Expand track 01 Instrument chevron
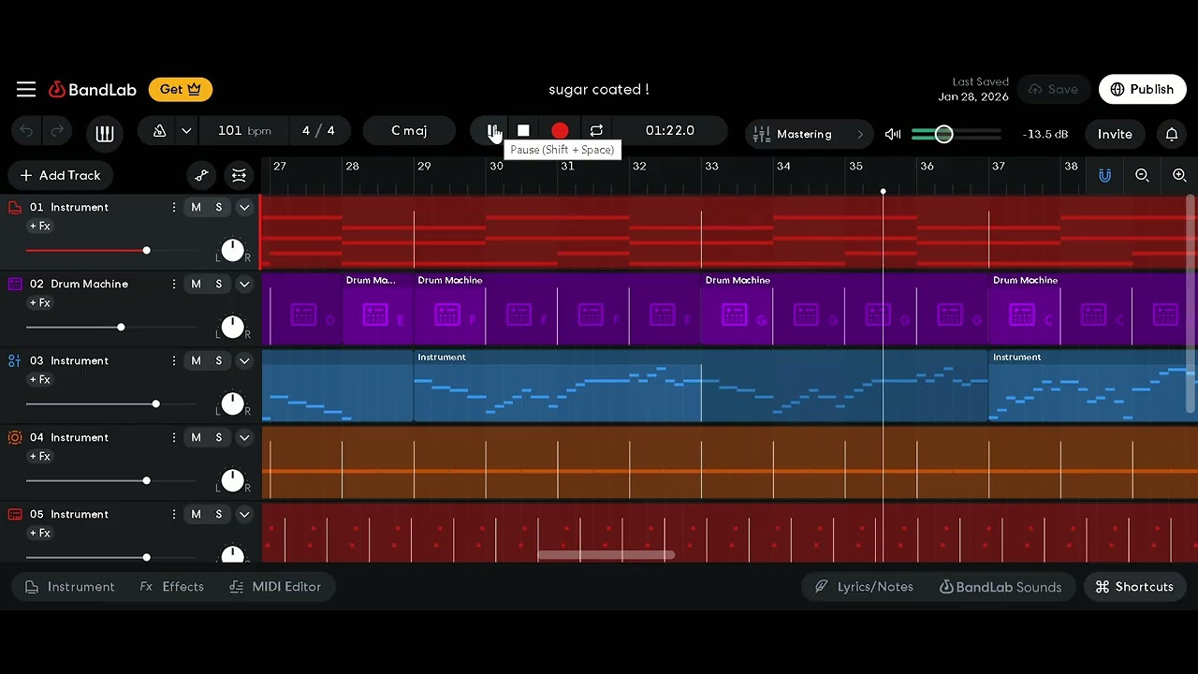This screenshot has height=674, width=1198. pyautogui.click(x=244, y=207)
